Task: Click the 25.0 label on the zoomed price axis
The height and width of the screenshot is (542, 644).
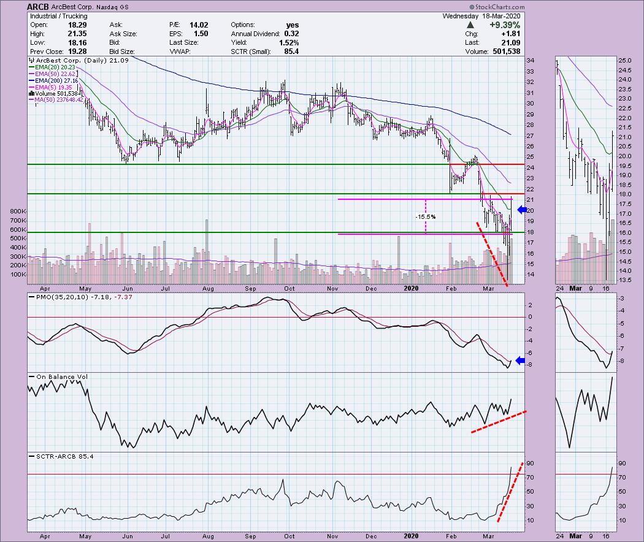Action: (x=625, y=60)
